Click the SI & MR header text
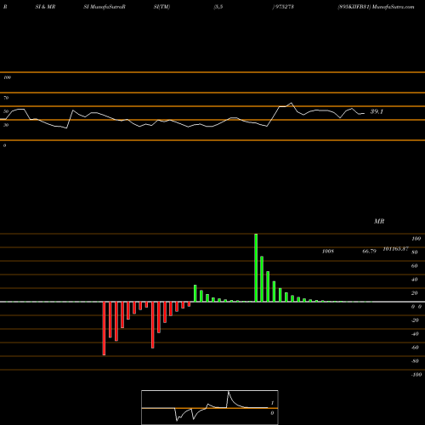This screenshot has height=425, width=425. [x=45, y=7]
